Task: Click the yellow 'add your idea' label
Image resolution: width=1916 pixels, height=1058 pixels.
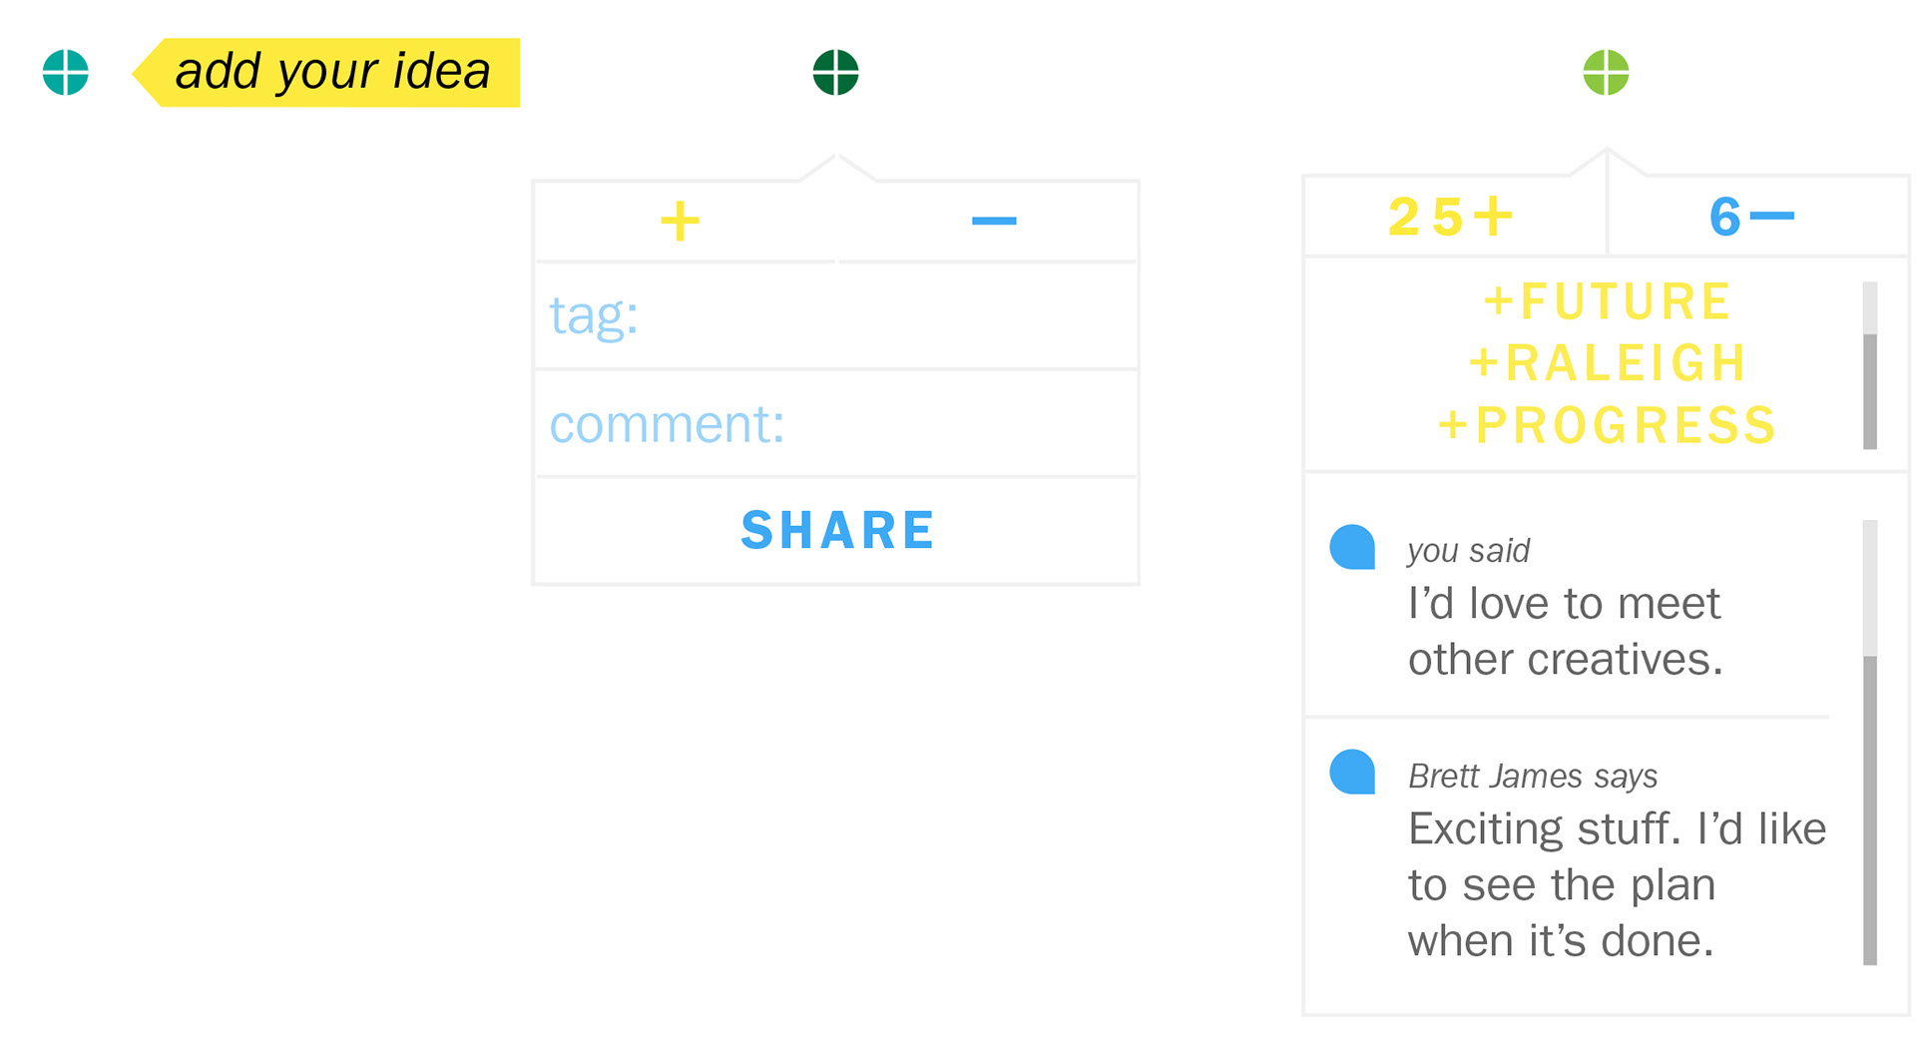Action: (326, 73)
